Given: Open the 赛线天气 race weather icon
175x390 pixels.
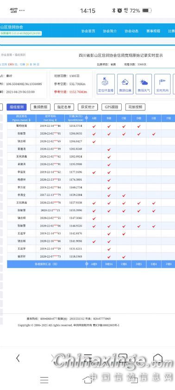Looking at the screenshot, I should click(x=144, y=84).
